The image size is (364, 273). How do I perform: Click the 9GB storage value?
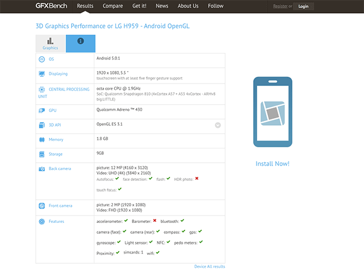coord(100,153)
